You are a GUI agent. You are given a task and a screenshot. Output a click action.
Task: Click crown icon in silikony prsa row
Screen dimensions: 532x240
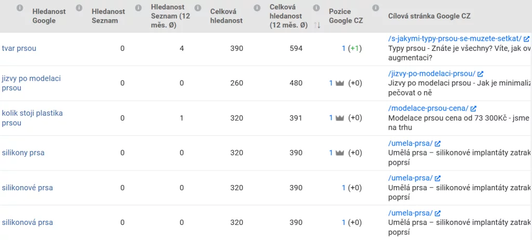tap(340, 153)
